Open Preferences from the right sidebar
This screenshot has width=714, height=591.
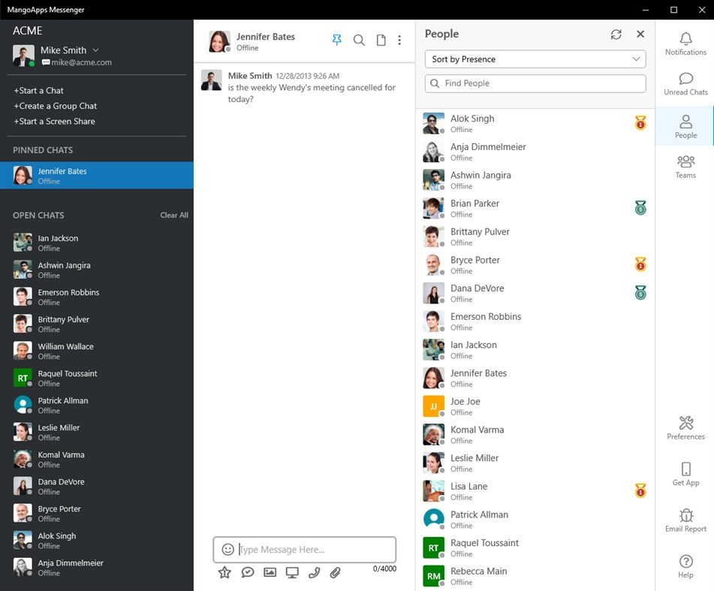tap(685, 427)
